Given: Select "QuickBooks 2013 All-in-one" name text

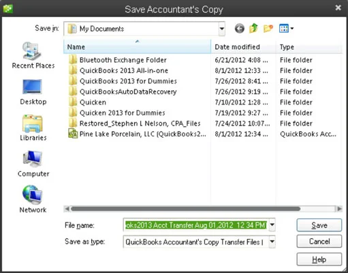Looking at the screenshot, I should 124,70.
